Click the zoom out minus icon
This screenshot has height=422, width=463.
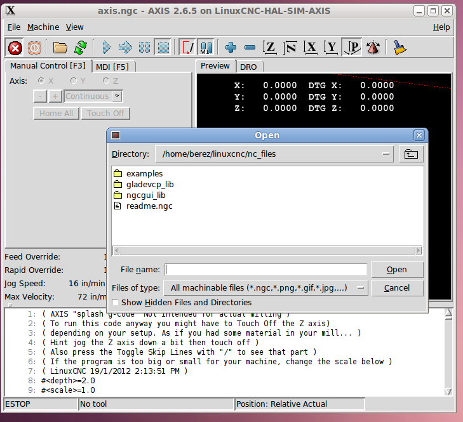(x=250, y=48)
